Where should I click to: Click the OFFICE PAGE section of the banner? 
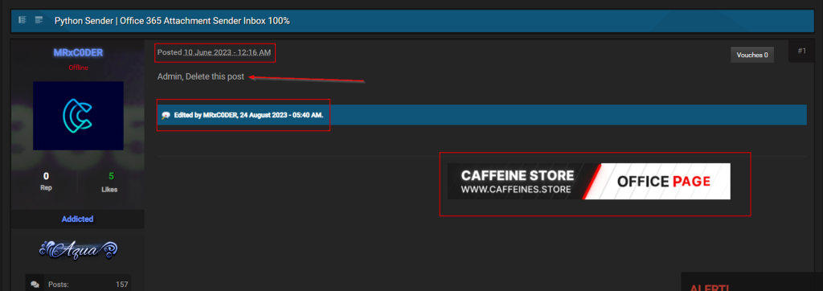click(663, 182)
